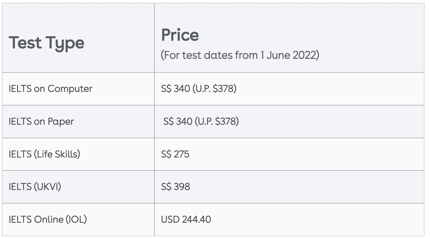This screenshot has width=430, height=239.
Task: Select the IELTS on Computer row label
Action: click(51, 89)
